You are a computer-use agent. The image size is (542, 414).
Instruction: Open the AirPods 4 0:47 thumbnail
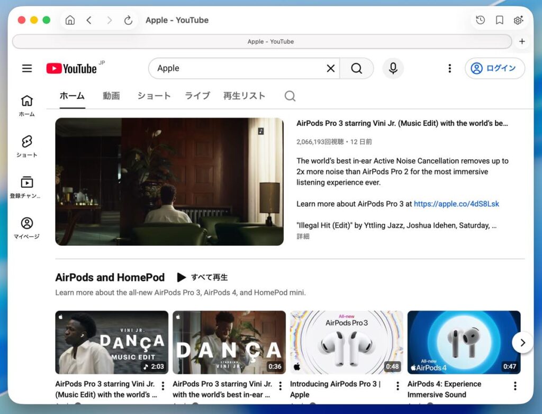tap(464, 342)
